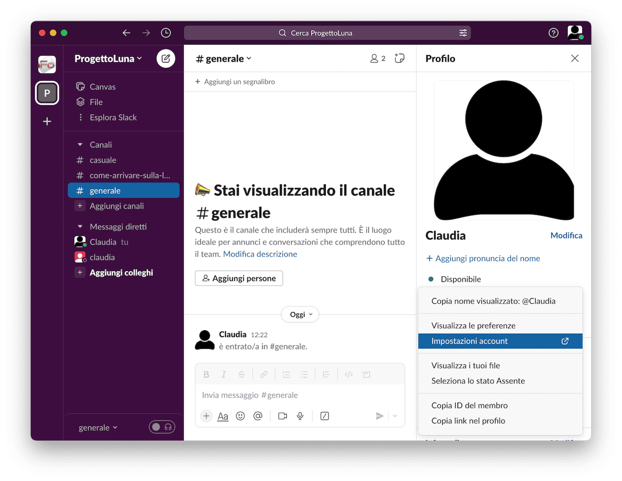This screenshot has height=481, width=622.
Task: Close the Profilo panel
Action: click(x=575, y=58)
